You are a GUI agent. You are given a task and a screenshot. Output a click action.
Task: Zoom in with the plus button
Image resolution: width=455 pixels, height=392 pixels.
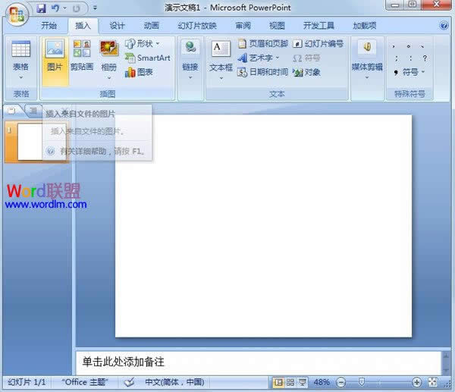tap(416, 382)
